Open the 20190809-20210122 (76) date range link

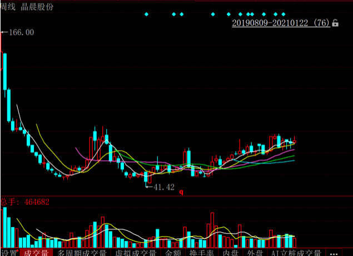[x=281, y=23]
